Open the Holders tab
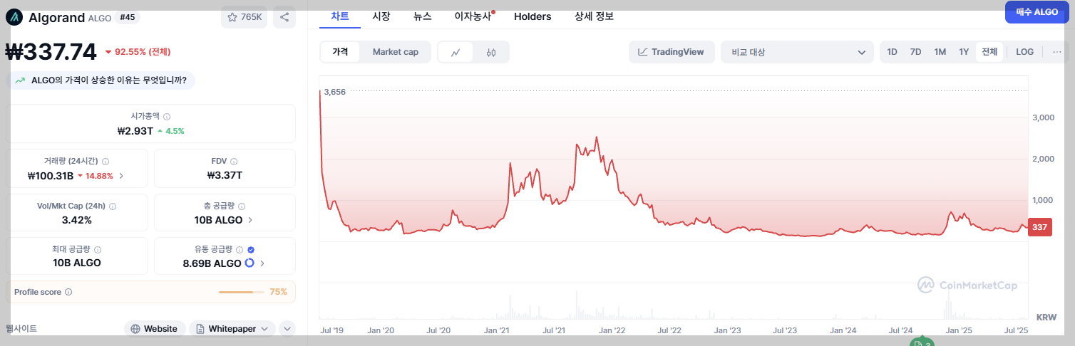Screen dimensions: 1075x346 pyautogui.click(x=533, y=16)
